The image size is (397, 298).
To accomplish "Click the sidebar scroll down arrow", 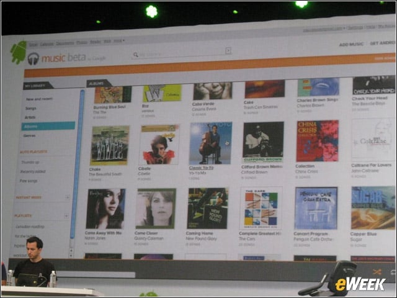I will pyautogui.click(x=71, y=256).
